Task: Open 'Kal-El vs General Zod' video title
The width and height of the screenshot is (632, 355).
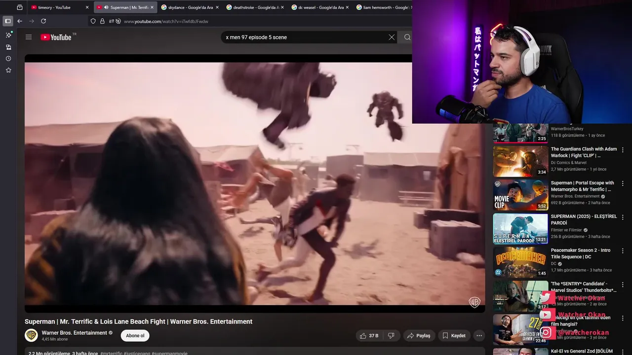Action: 582,352
